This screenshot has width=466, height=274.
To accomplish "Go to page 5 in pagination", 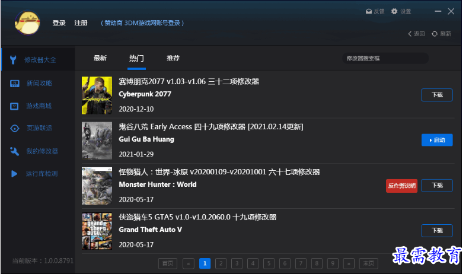I will click(x=269, y=263).
